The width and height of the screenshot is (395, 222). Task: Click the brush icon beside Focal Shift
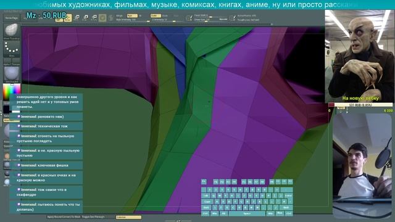[x=189, y=18]
